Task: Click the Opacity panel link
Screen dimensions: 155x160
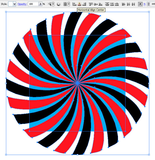Action: (x=22, y=4)
